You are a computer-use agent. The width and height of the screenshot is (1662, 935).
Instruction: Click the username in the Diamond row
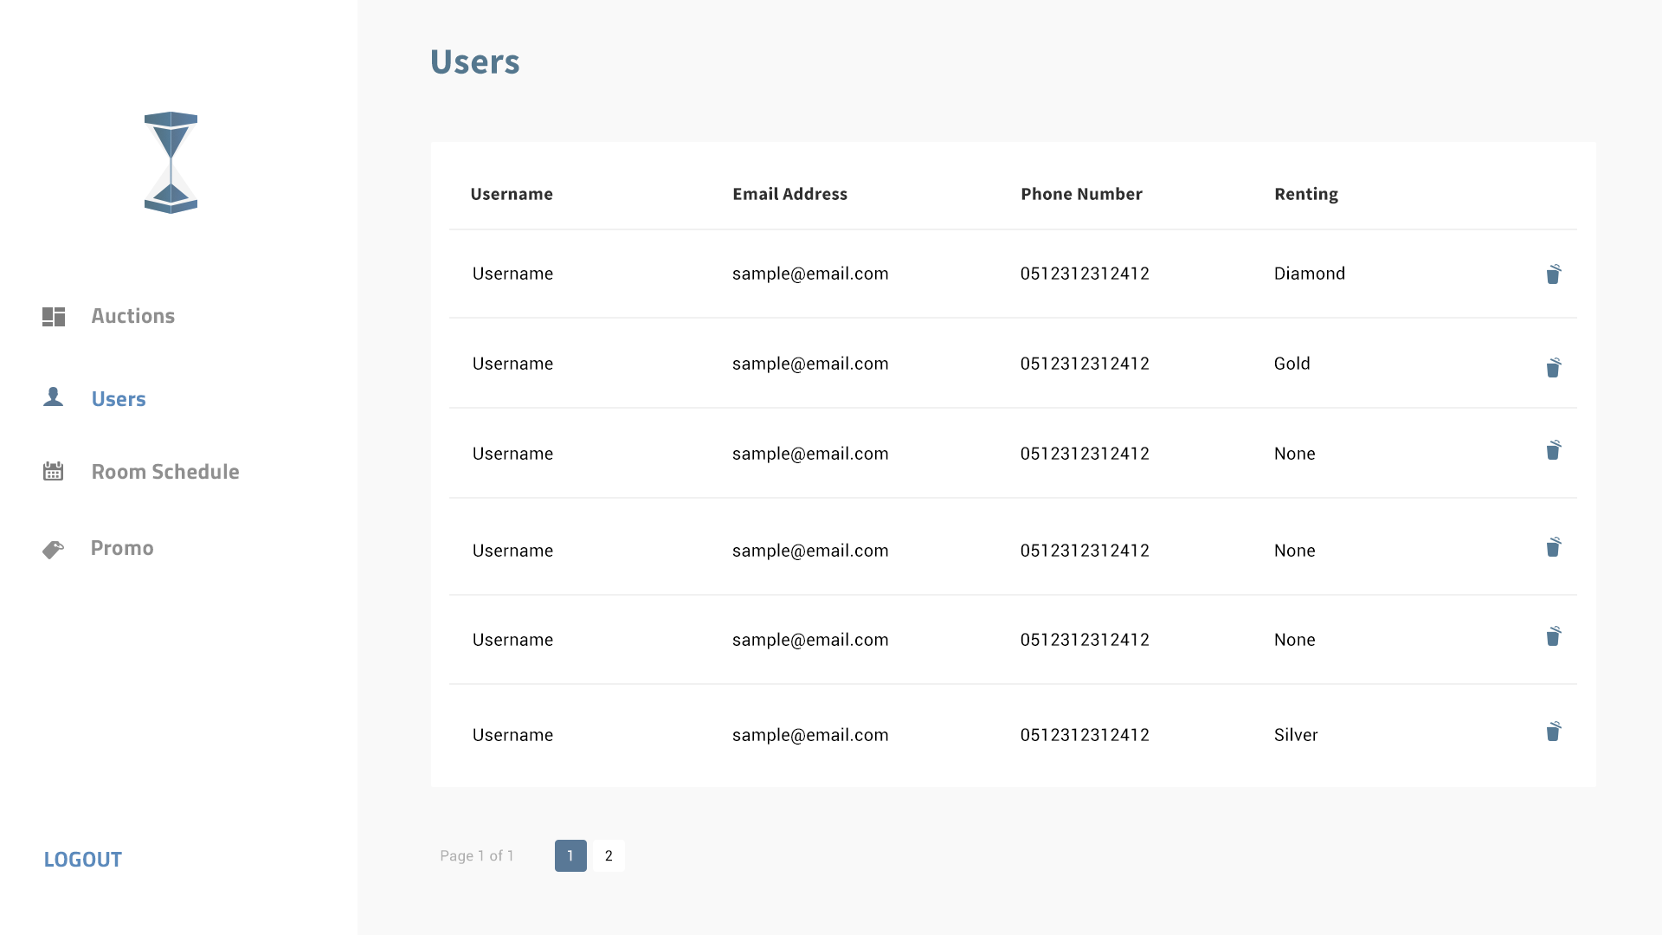(x=512, y=274)
